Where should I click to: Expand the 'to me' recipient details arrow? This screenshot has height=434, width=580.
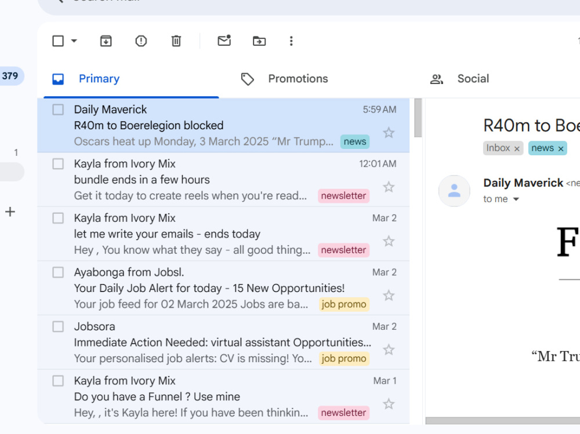(x=516, y=199)
